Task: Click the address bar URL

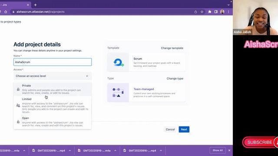Action: click(40, 12)
